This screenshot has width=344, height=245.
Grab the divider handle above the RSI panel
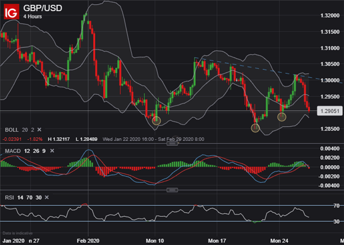pos(172,190)
